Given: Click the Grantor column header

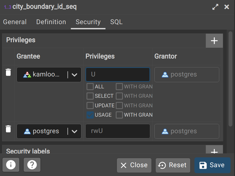Looking at the screenshot, I should 166,56.
